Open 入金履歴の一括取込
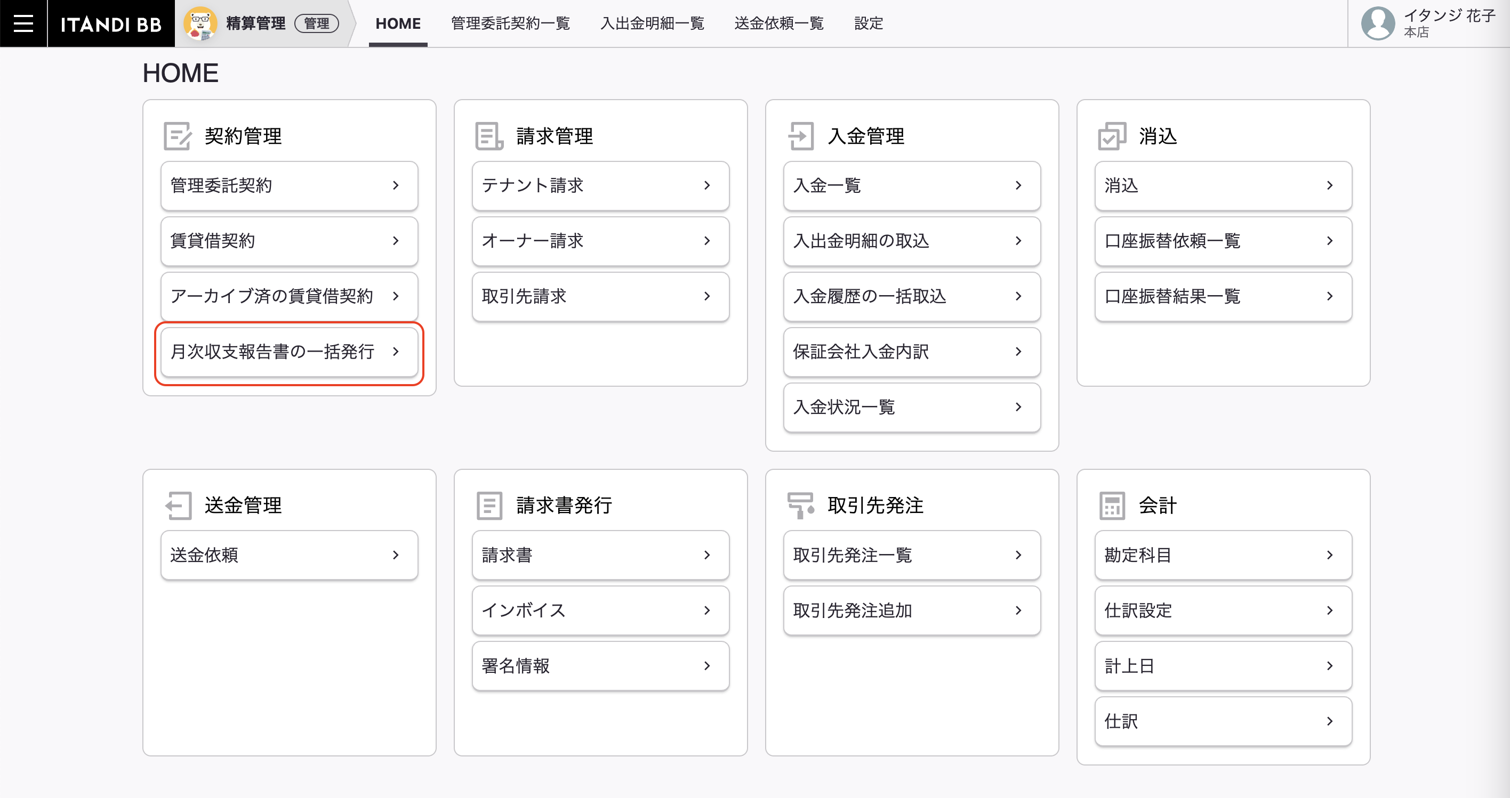Viewport: 1510px width, 798px height. coord(912,296)
